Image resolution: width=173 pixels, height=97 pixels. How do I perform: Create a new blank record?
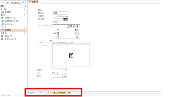51,93
